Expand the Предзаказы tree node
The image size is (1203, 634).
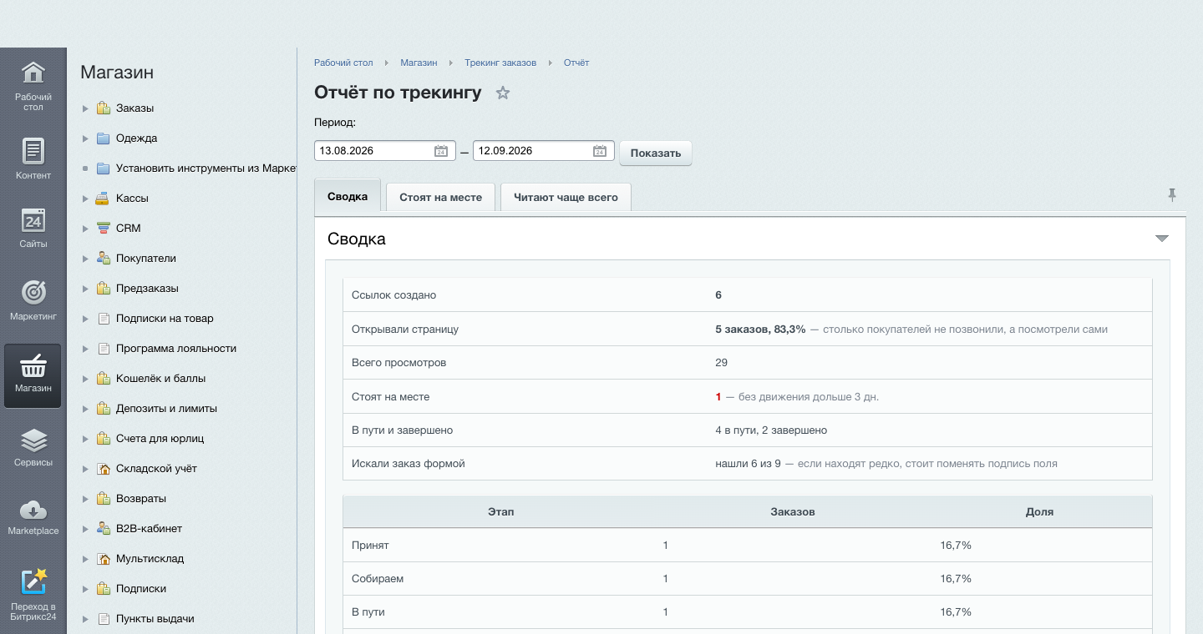click(x=85, y=289)
